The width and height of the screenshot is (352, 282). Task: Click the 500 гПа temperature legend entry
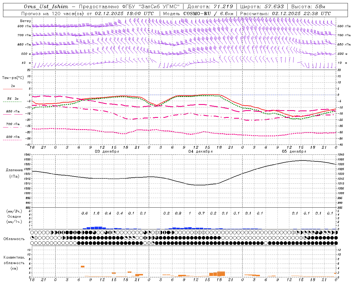[x=13, y=137]
